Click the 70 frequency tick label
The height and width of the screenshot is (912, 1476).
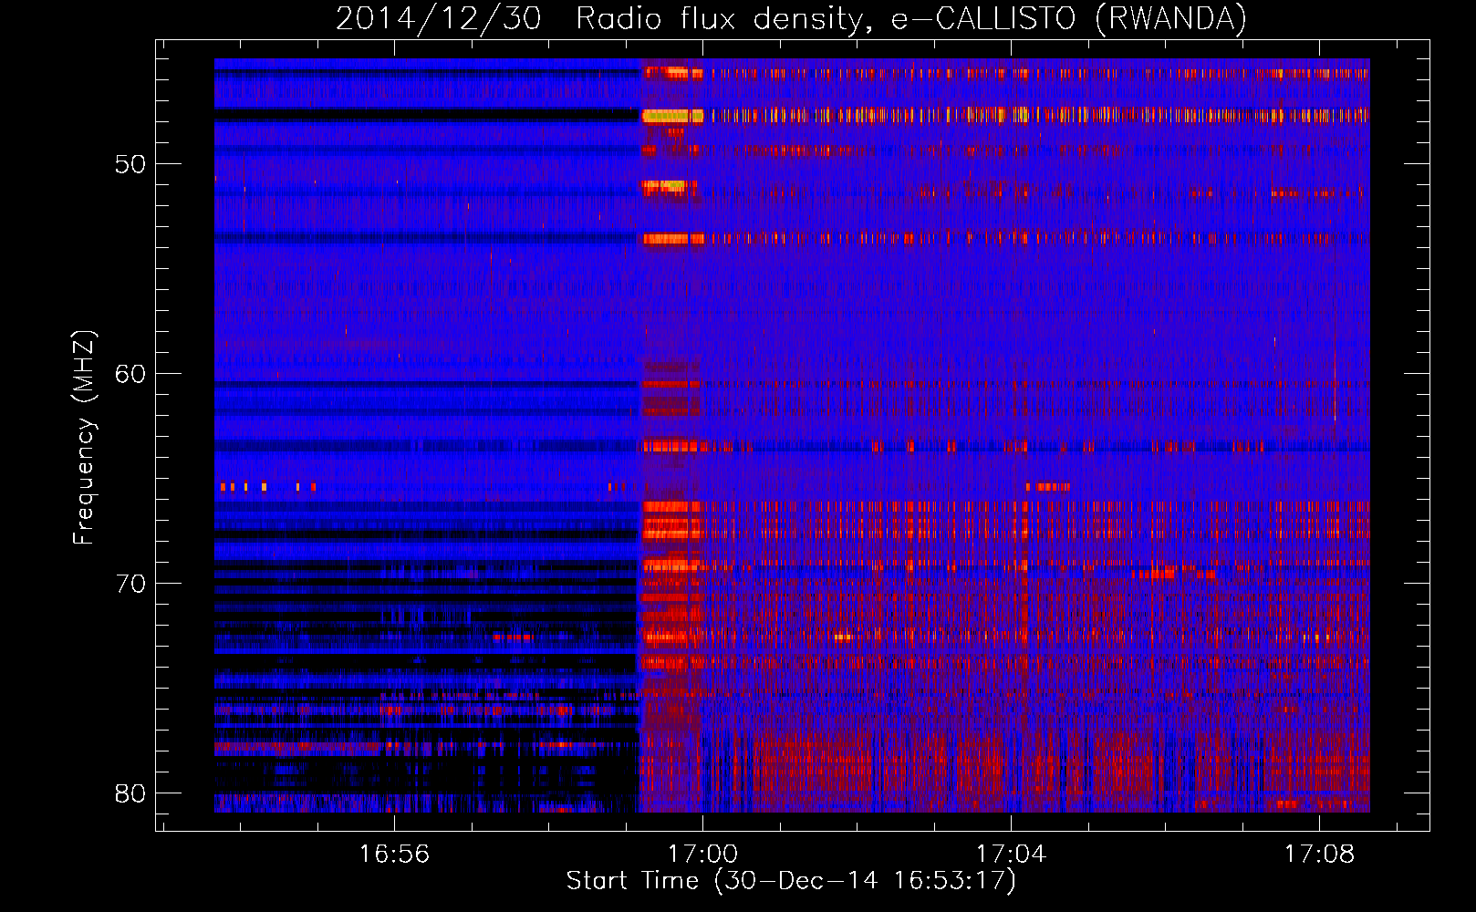[x=130, y=584]
